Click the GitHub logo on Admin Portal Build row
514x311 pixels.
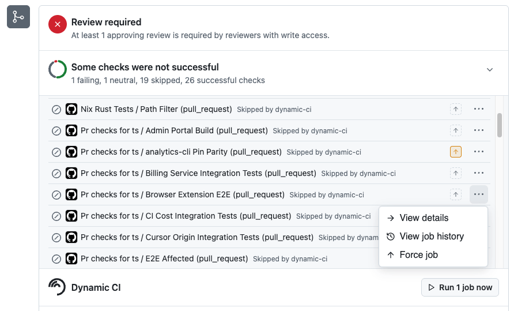[71, 130]
